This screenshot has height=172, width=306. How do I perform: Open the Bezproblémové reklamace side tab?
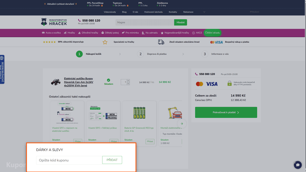pos(2,69)
